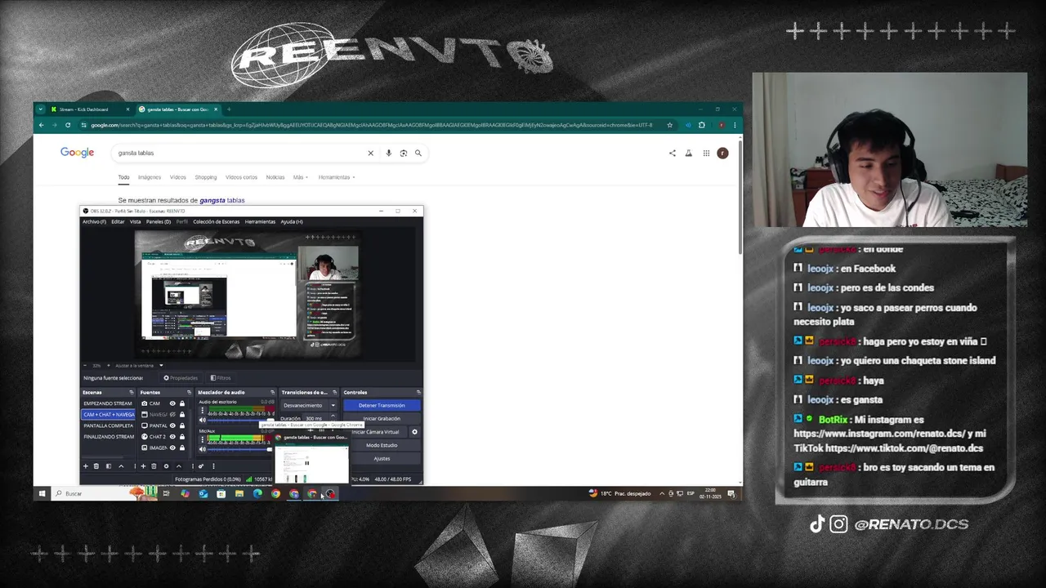Click Iniciar Grabación in OBS controls
1046x588 pixels.
click(382, 418)
